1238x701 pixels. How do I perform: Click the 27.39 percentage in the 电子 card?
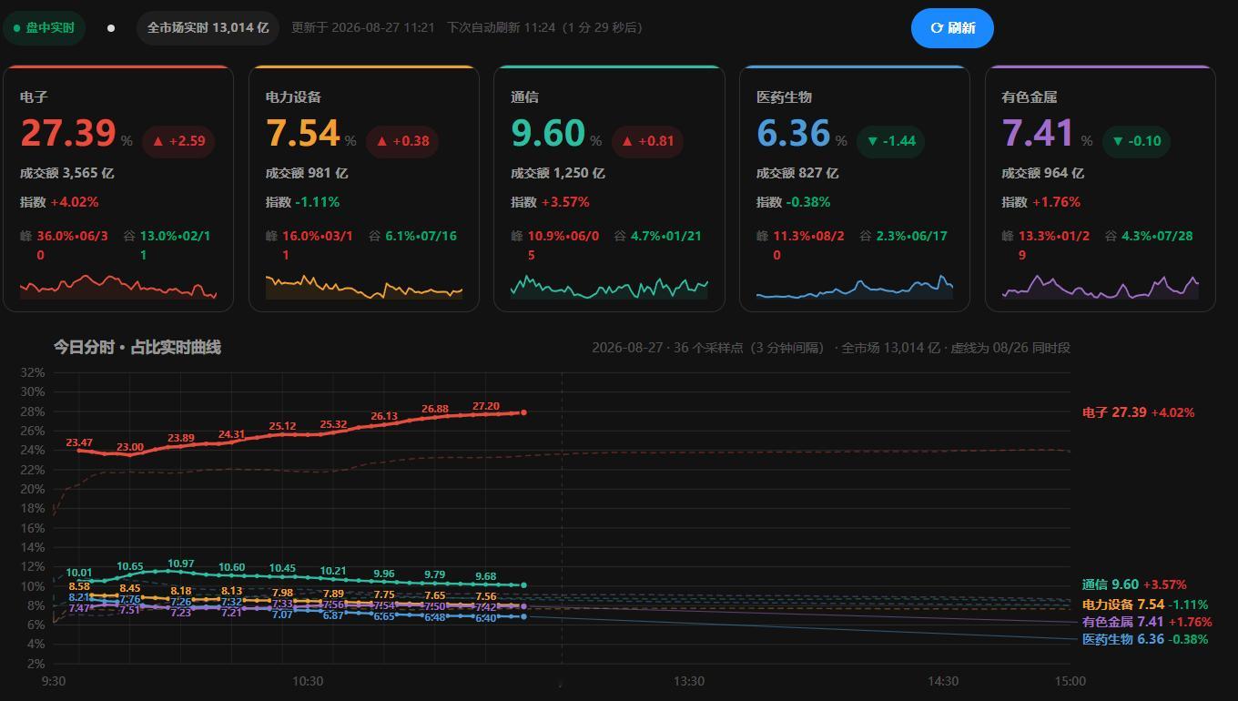point(68,133)
